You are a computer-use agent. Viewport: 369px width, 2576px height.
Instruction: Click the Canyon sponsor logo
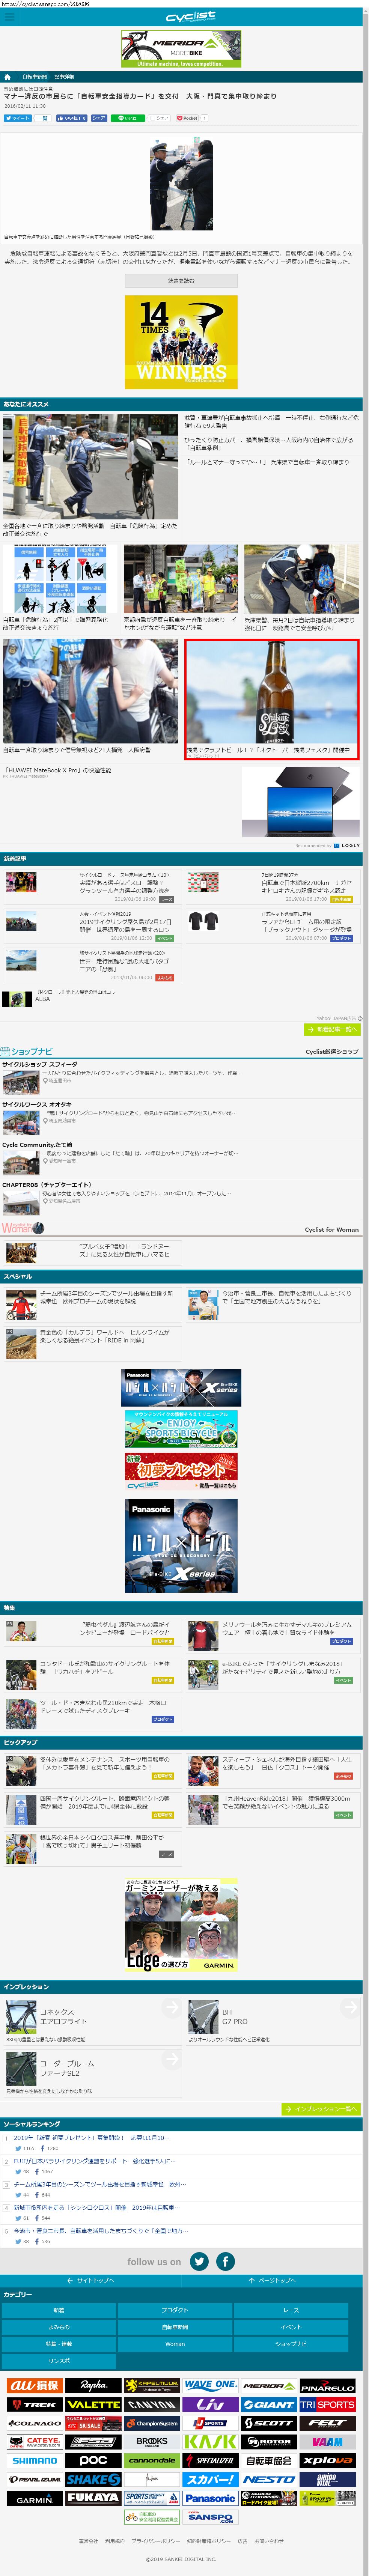pos(152,2404)
